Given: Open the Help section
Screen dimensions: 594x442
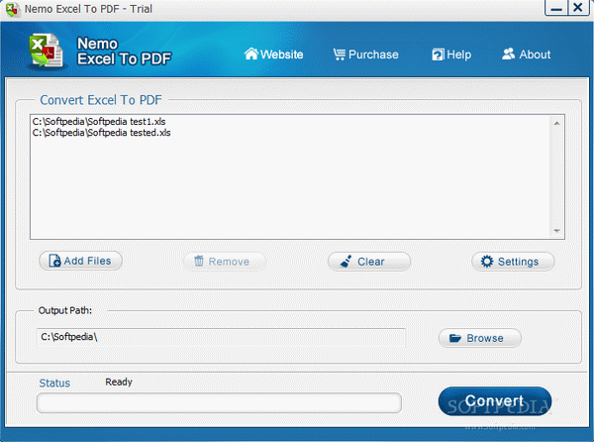Looking at the screenshot, I should pyautogui.click(x=451, y=55).
